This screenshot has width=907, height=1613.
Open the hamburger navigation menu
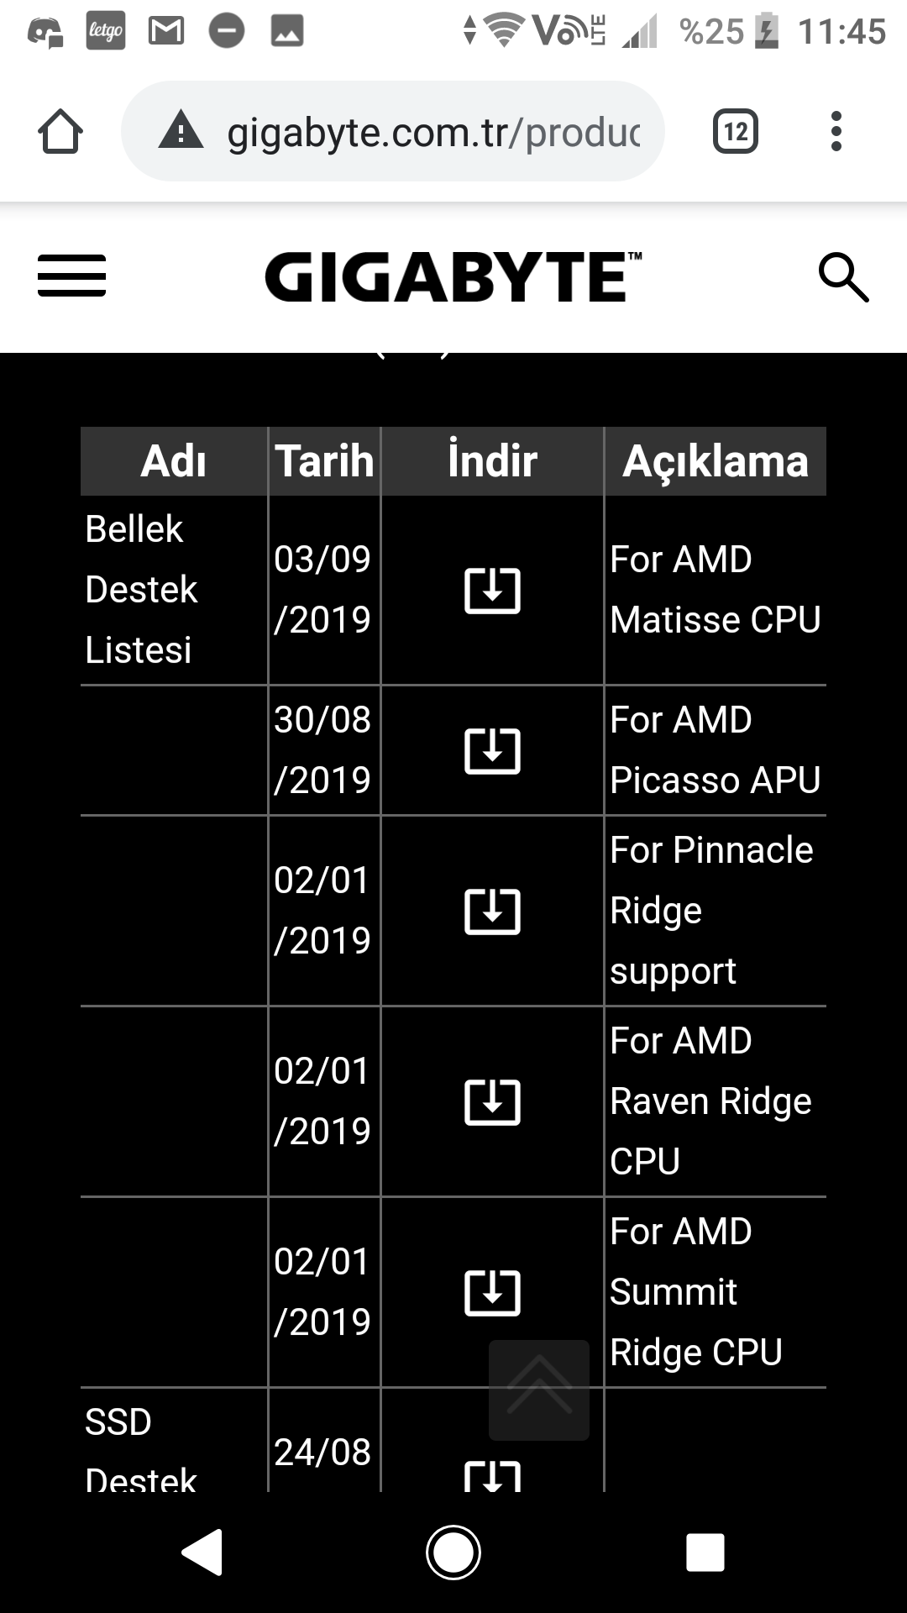[x=72, y=276]
